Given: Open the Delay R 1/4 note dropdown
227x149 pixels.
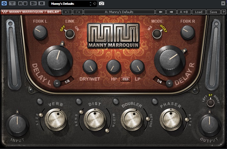Looking at the screenshot, I should pos(169,83).
